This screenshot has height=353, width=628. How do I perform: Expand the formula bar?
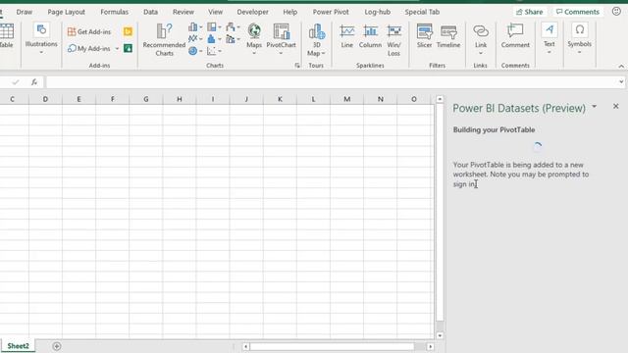[x=621, y=82]
